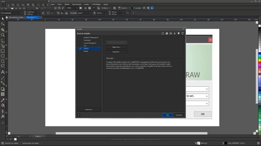Select the Ellipse tool
The width and height of the screenshot is (261, 146).
(x=3, y=56)
